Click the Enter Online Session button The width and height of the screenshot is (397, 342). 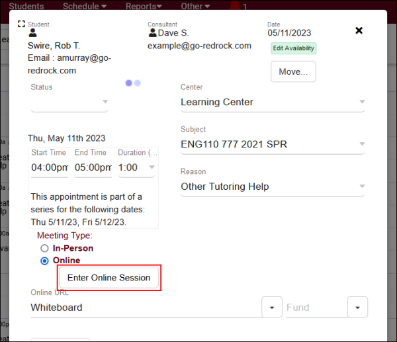[109, 278]
